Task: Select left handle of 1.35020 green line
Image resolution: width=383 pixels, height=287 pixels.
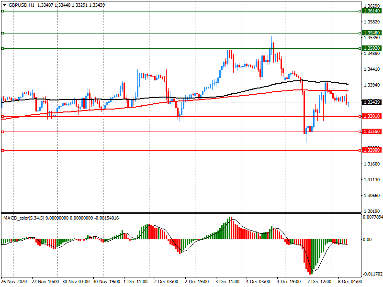Action: point(2,48)
